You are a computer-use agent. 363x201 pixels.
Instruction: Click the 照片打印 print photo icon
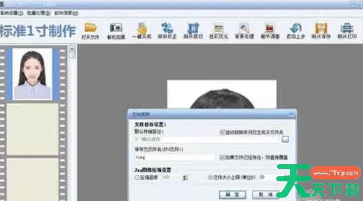coord(347,31)
